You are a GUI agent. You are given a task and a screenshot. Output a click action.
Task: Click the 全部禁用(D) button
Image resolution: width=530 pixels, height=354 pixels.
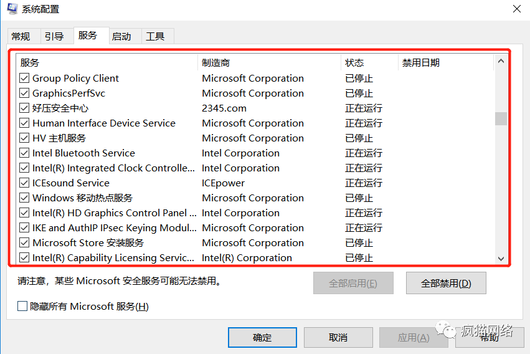click(x=446, y=283)
